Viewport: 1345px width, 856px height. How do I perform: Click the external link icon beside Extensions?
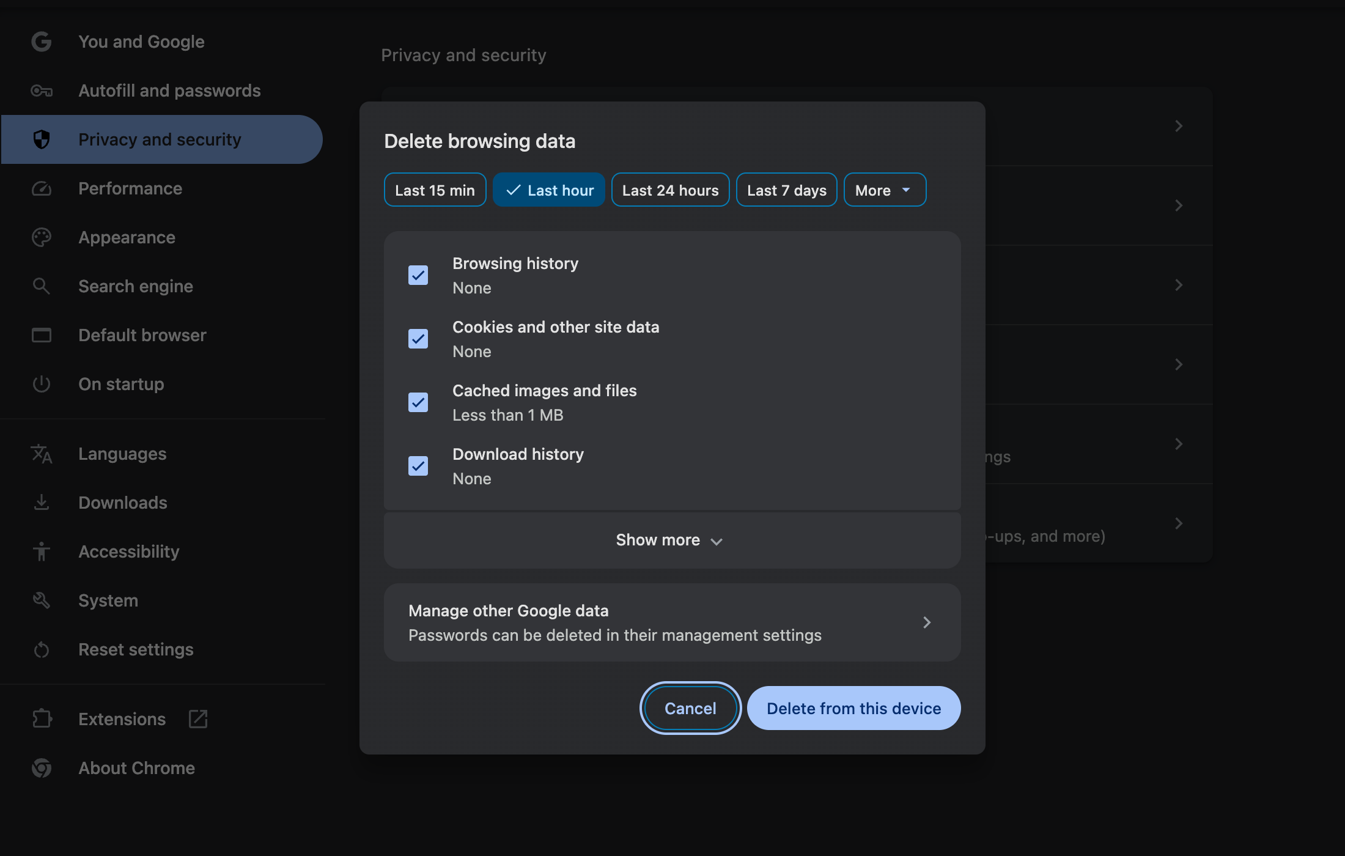[198, 719]
